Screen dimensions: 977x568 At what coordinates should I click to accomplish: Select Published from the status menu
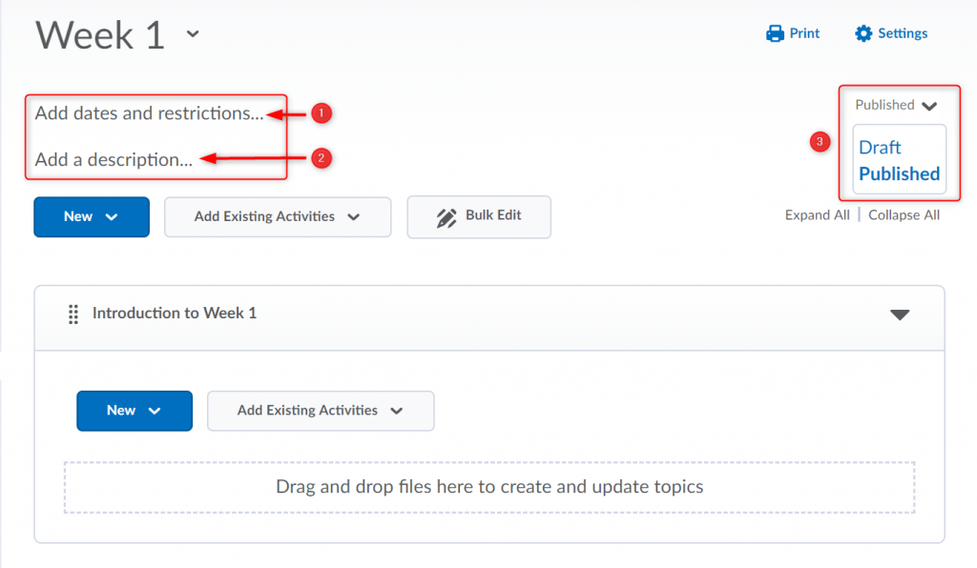pos(898,173)
